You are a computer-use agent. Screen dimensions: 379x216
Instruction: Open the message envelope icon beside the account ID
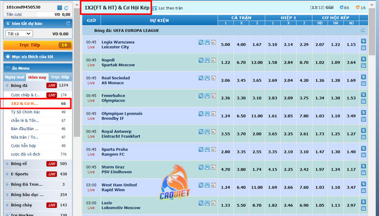coord(60,8)
